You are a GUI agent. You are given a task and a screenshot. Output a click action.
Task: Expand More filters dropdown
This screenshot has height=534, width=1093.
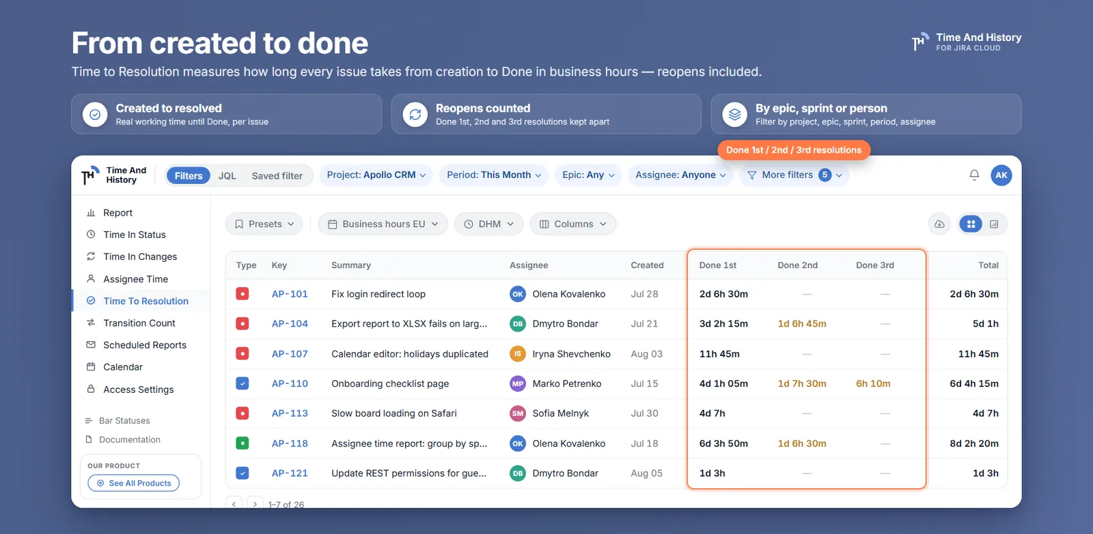(794, 175)
